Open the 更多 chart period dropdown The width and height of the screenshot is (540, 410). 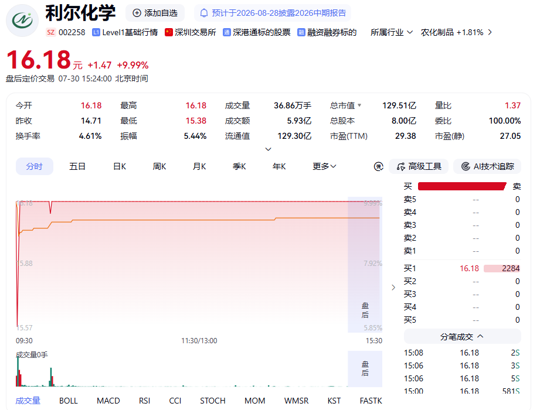pyautogui.click(x=324, y=166)
